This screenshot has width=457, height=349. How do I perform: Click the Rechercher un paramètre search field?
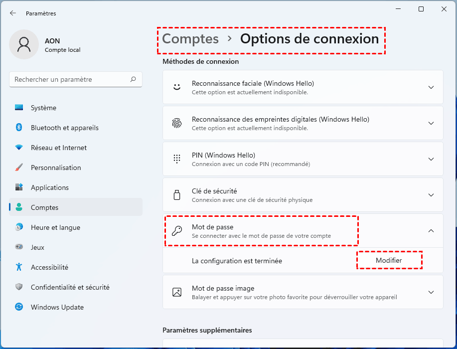point(70,79)
